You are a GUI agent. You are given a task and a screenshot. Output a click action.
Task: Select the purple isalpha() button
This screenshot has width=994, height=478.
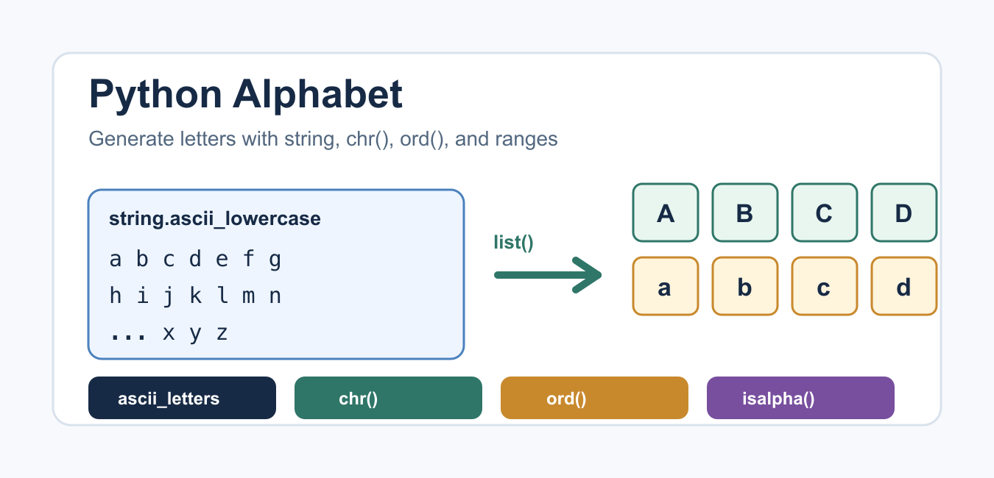click(800, 398)
